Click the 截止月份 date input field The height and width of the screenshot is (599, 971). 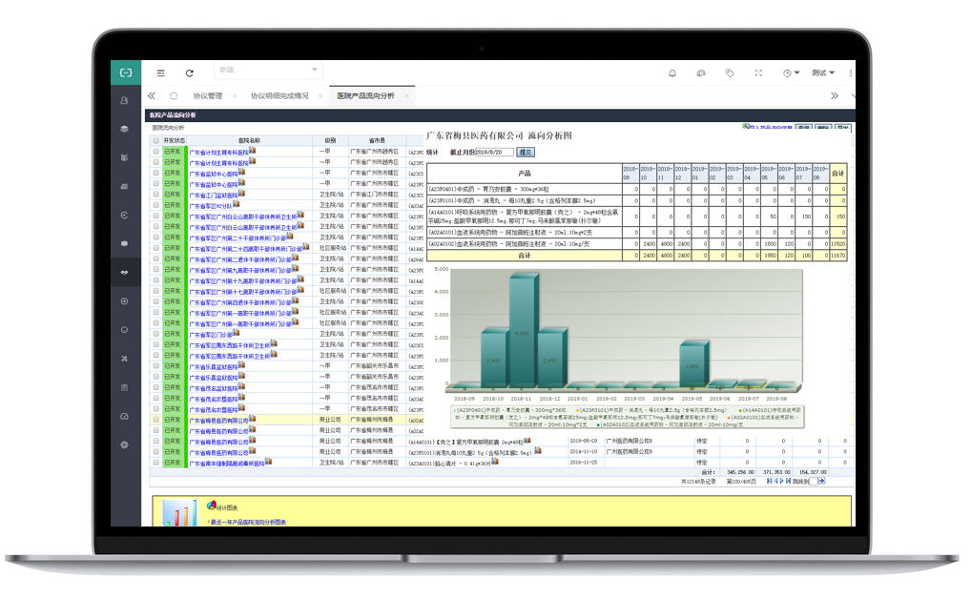click(494, 153)
